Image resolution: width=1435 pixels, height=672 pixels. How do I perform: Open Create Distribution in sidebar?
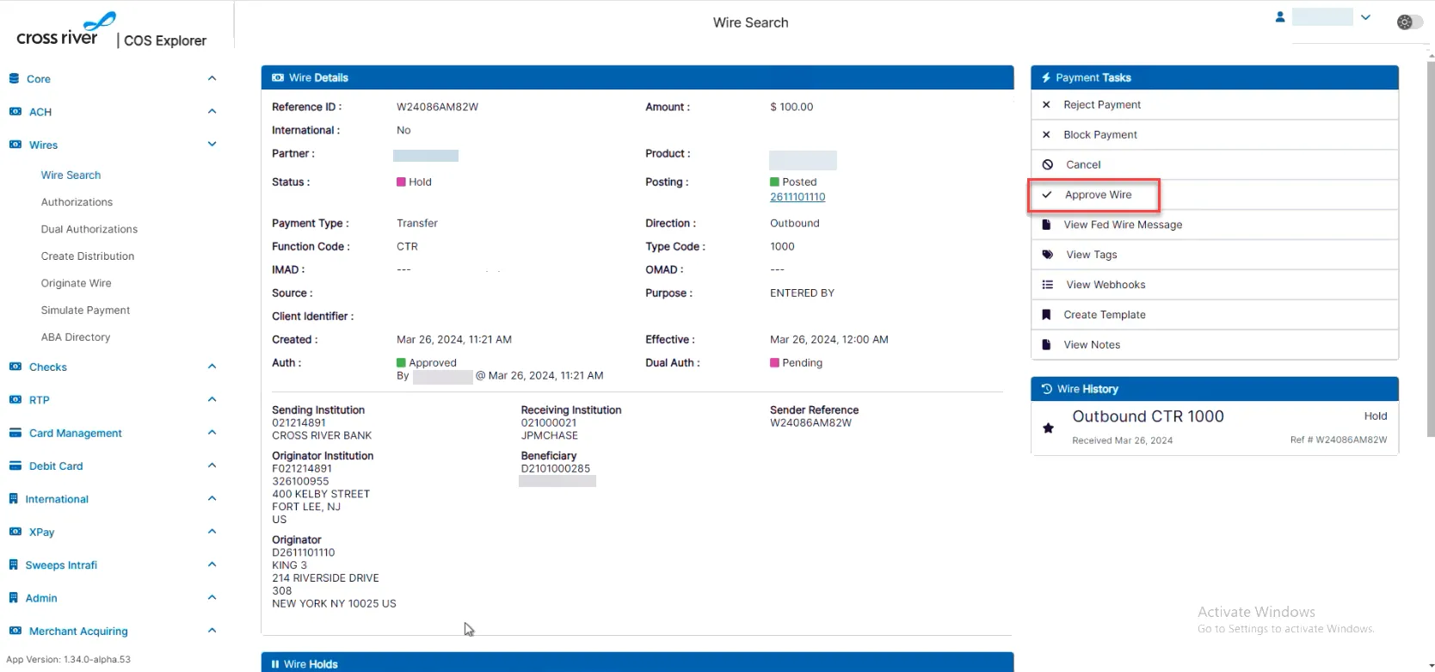point(88,256)
